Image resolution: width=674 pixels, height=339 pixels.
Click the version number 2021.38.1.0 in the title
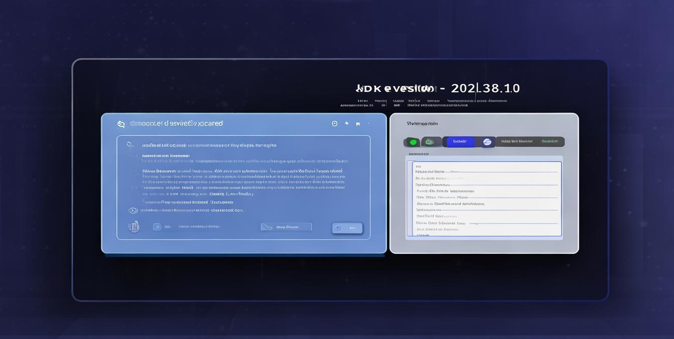pos(485,89)
